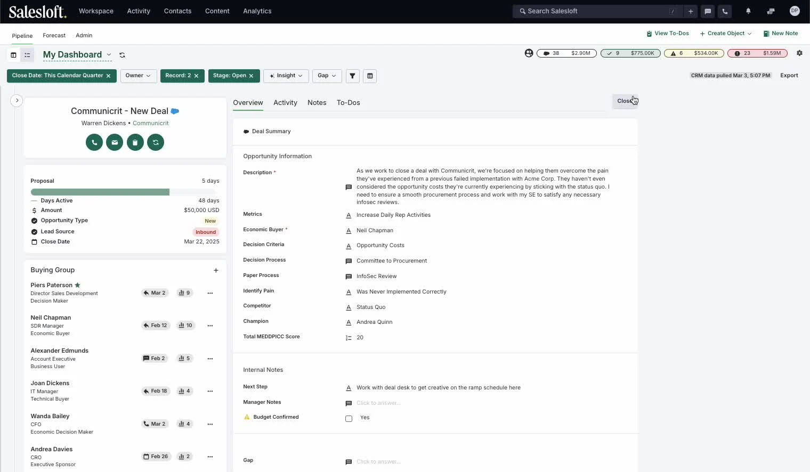The image size is (810, 472).
Task: Click the plus icon next to the search bar
Action: 691,11
